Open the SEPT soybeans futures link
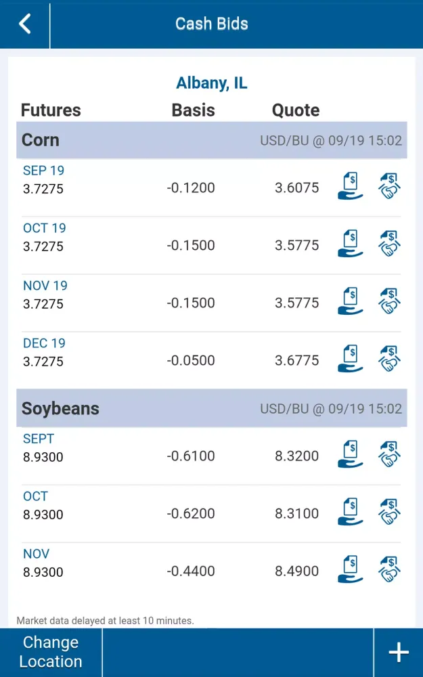Image resolution: width=423 pixels, height=677 pixels. coord(39,439)
